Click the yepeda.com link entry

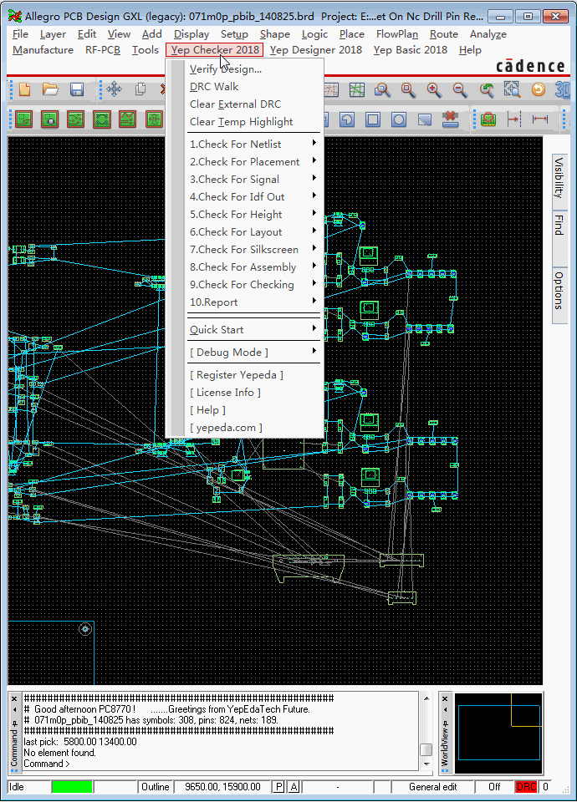[x=226, y=427]
